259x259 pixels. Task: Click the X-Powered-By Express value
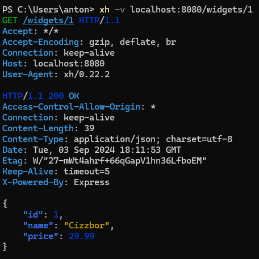click(91, 182)
